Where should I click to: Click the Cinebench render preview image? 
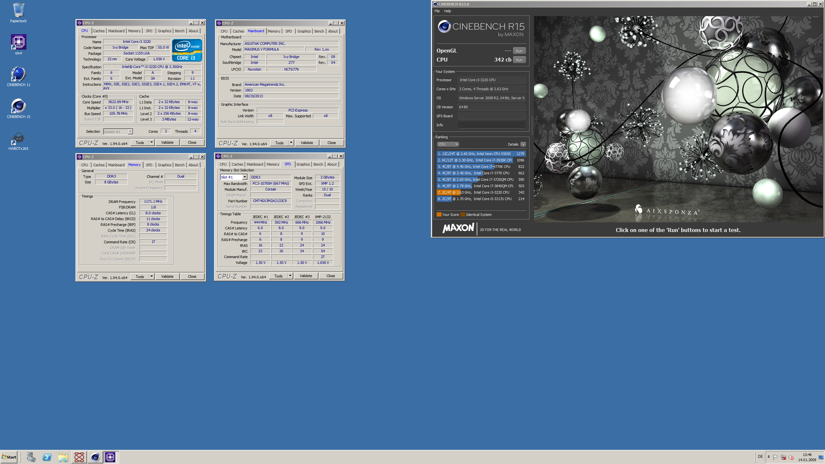click(x=678, y=119)
